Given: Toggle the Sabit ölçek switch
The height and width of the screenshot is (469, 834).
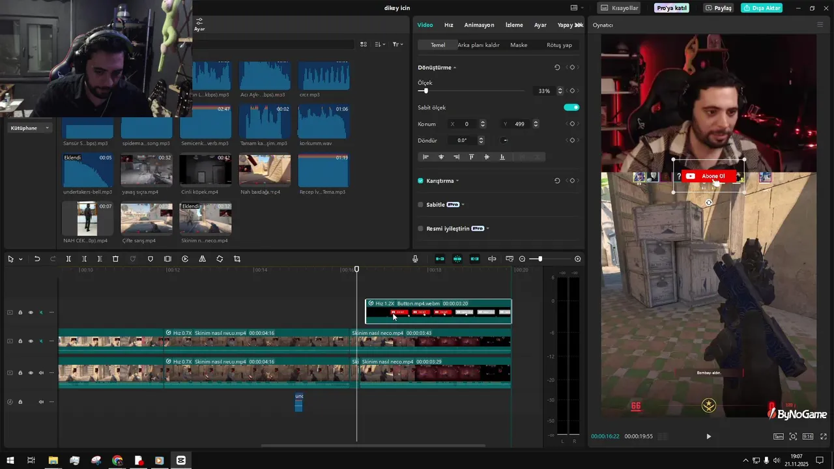Looking at the screenshot, I should click(x=571, y=107).
